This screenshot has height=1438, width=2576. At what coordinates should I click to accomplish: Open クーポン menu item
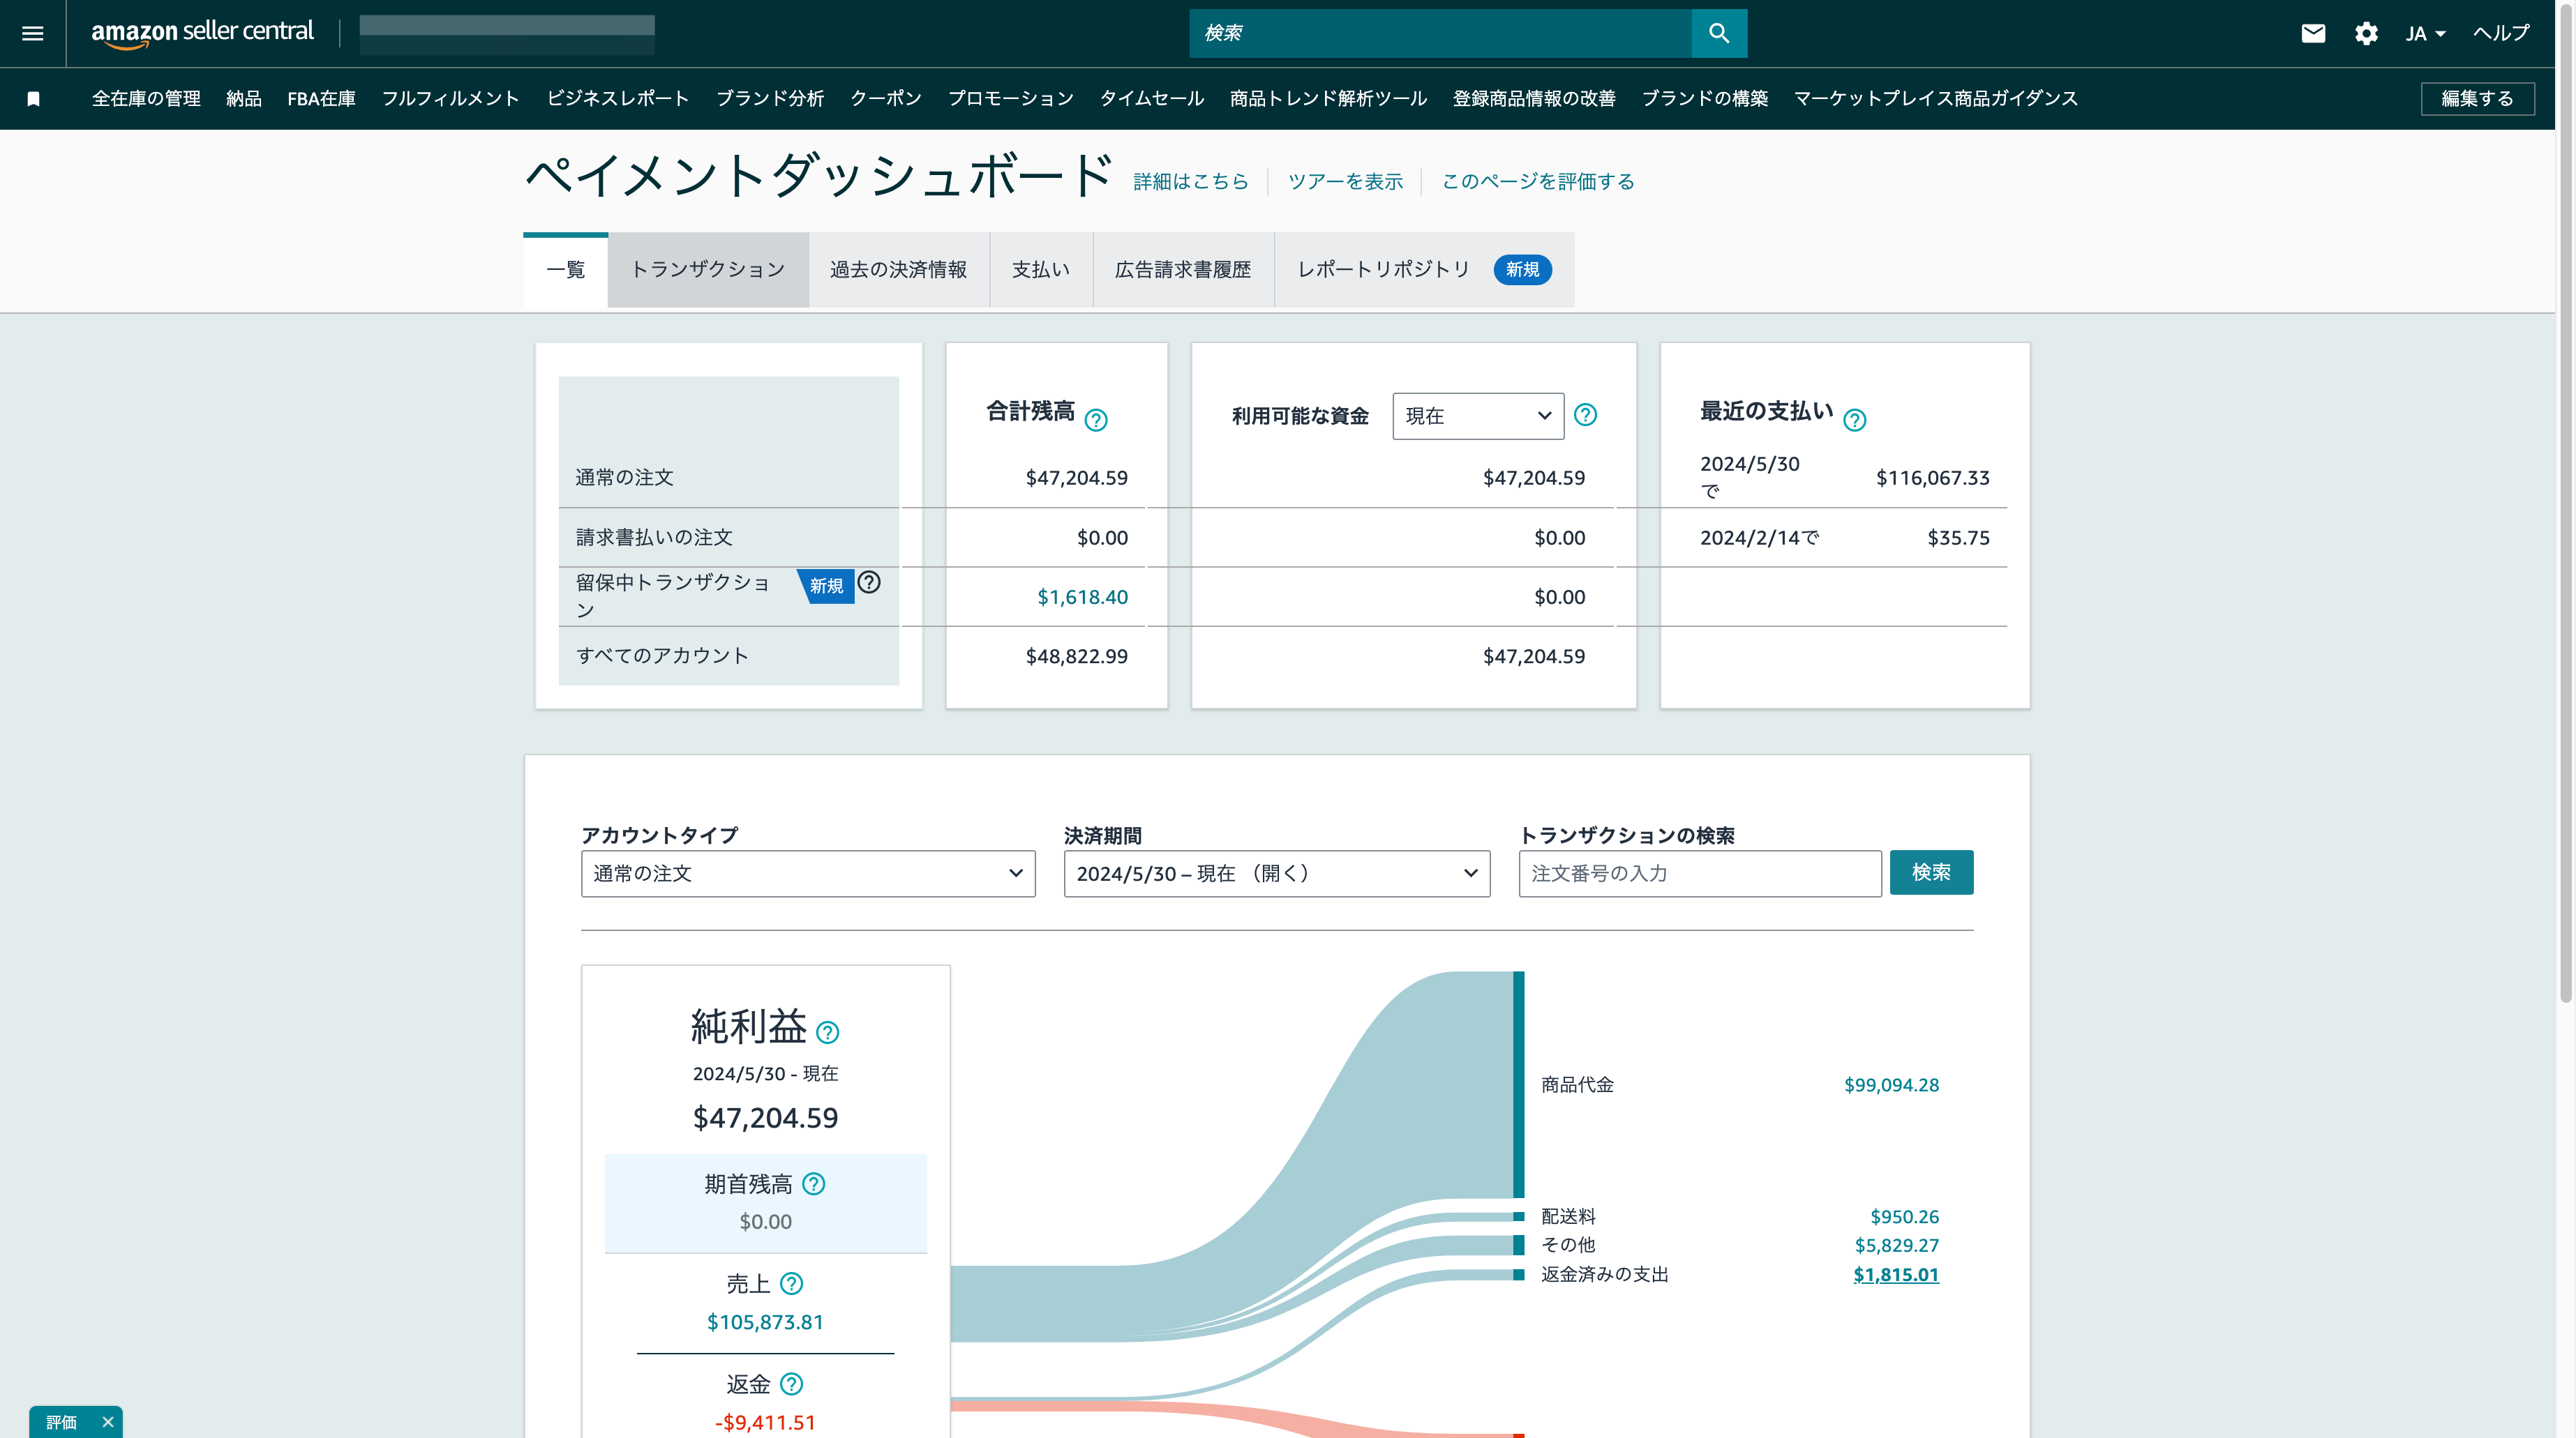point(885,99)
